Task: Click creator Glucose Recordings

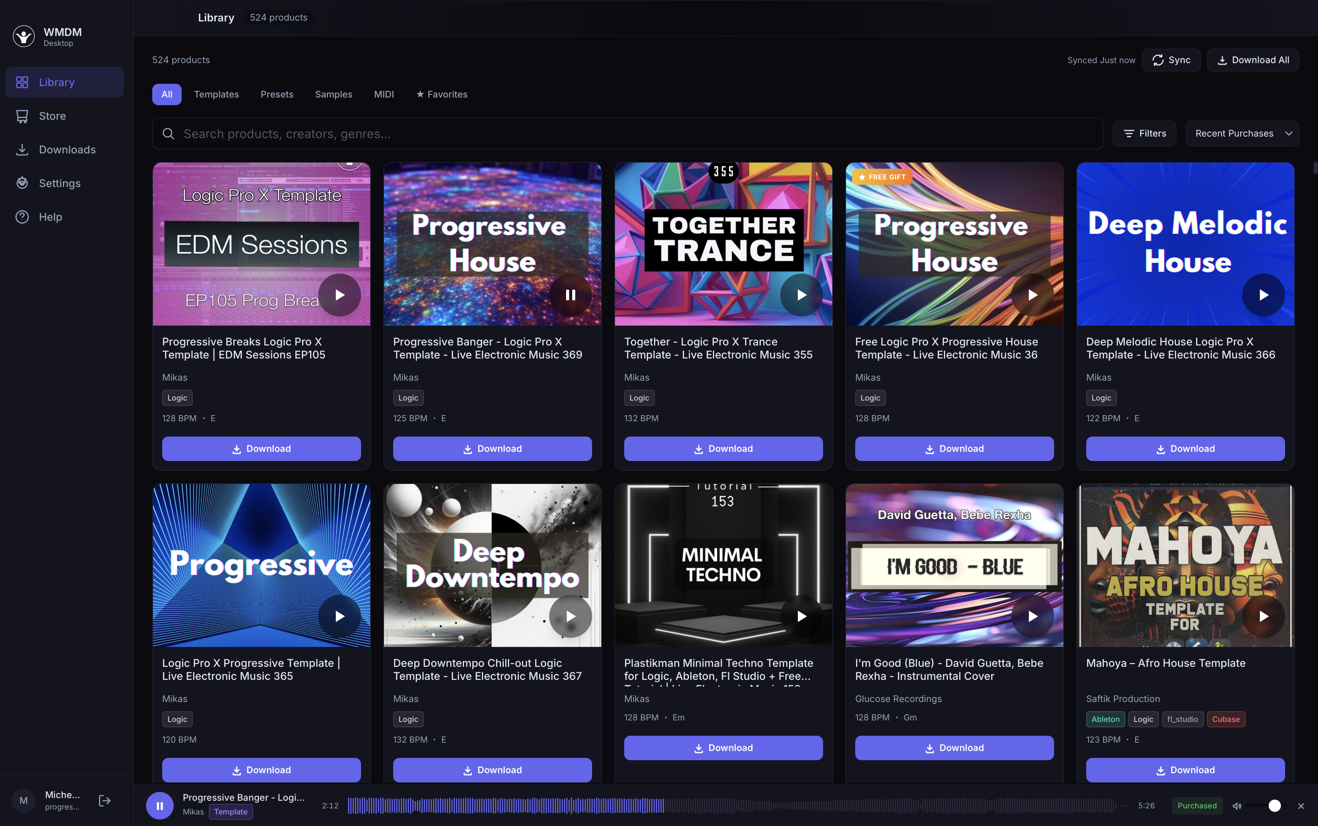Action: (898, 699)
